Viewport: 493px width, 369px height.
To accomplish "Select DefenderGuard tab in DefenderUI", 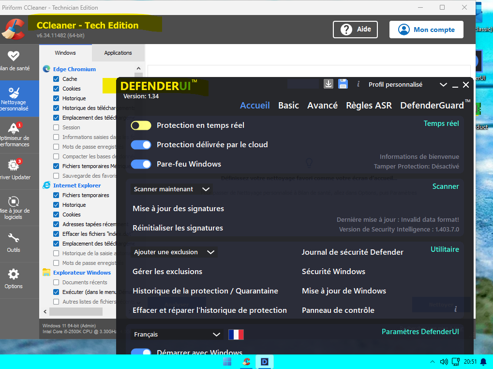I will (435, 105).
